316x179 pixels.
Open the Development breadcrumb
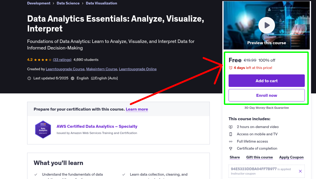point(39,3)
